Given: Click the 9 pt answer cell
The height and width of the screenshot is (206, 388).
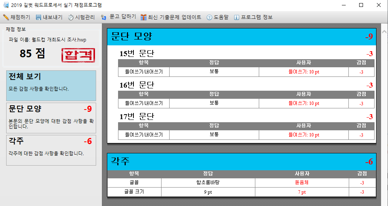Looking at the screenshot, I should [x=208, y=192].
